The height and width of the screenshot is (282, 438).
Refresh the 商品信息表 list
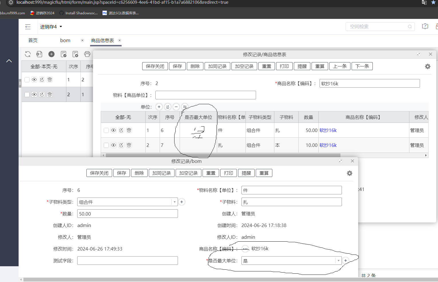point(28,54)
